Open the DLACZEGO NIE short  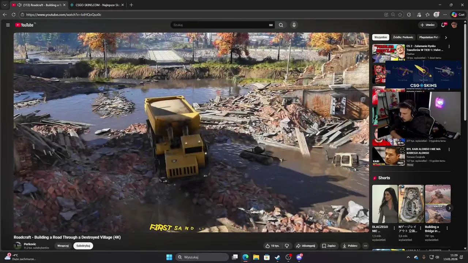[385, 204]
